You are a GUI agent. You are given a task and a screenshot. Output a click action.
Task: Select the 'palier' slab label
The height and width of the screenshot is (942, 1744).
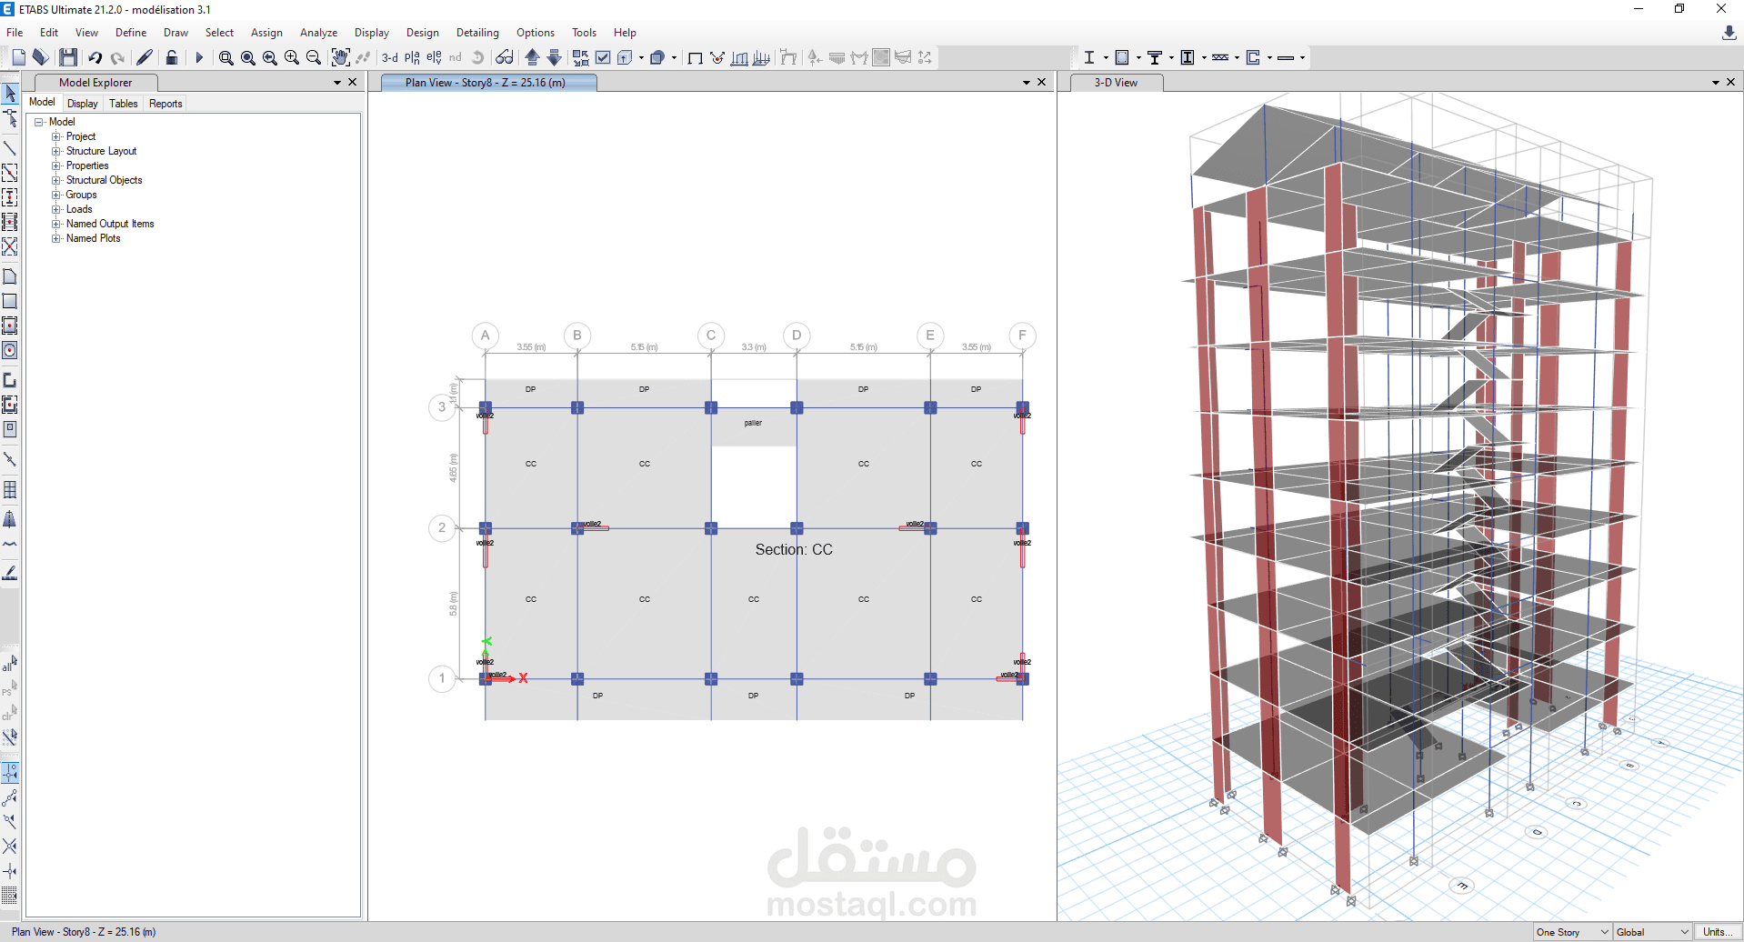[753, 423]
